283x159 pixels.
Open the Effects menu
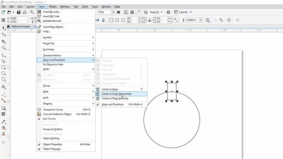(53, 6)
